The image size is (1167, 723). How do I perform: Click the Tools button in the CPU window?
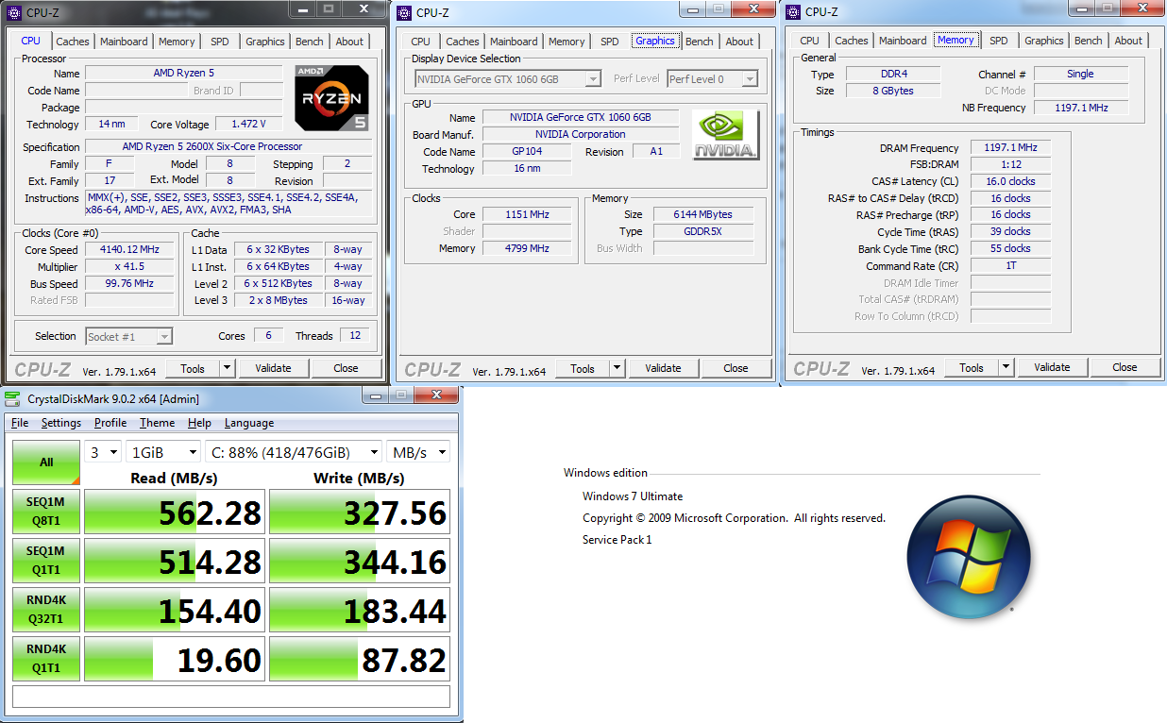[193, 368]
